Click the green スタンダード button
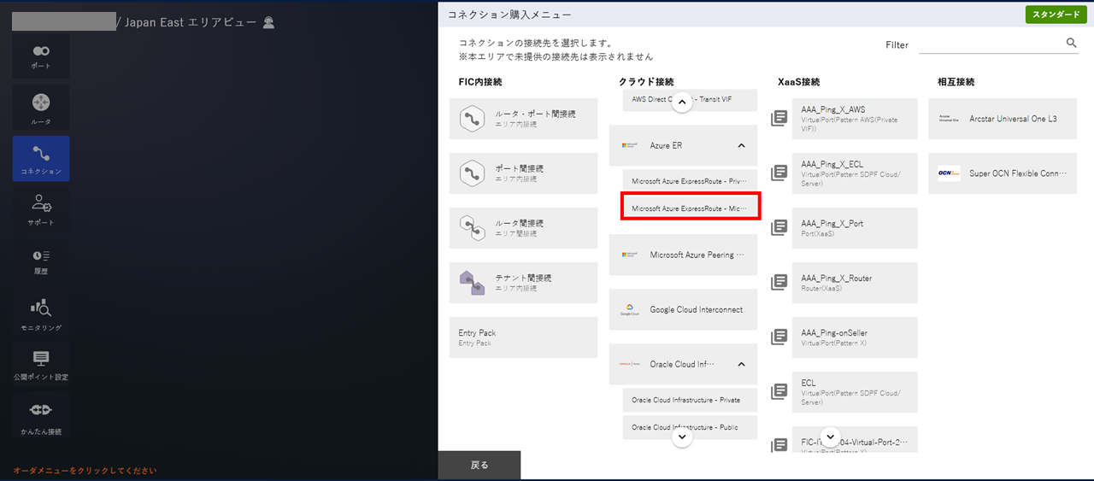 (x=1056, y=15)
